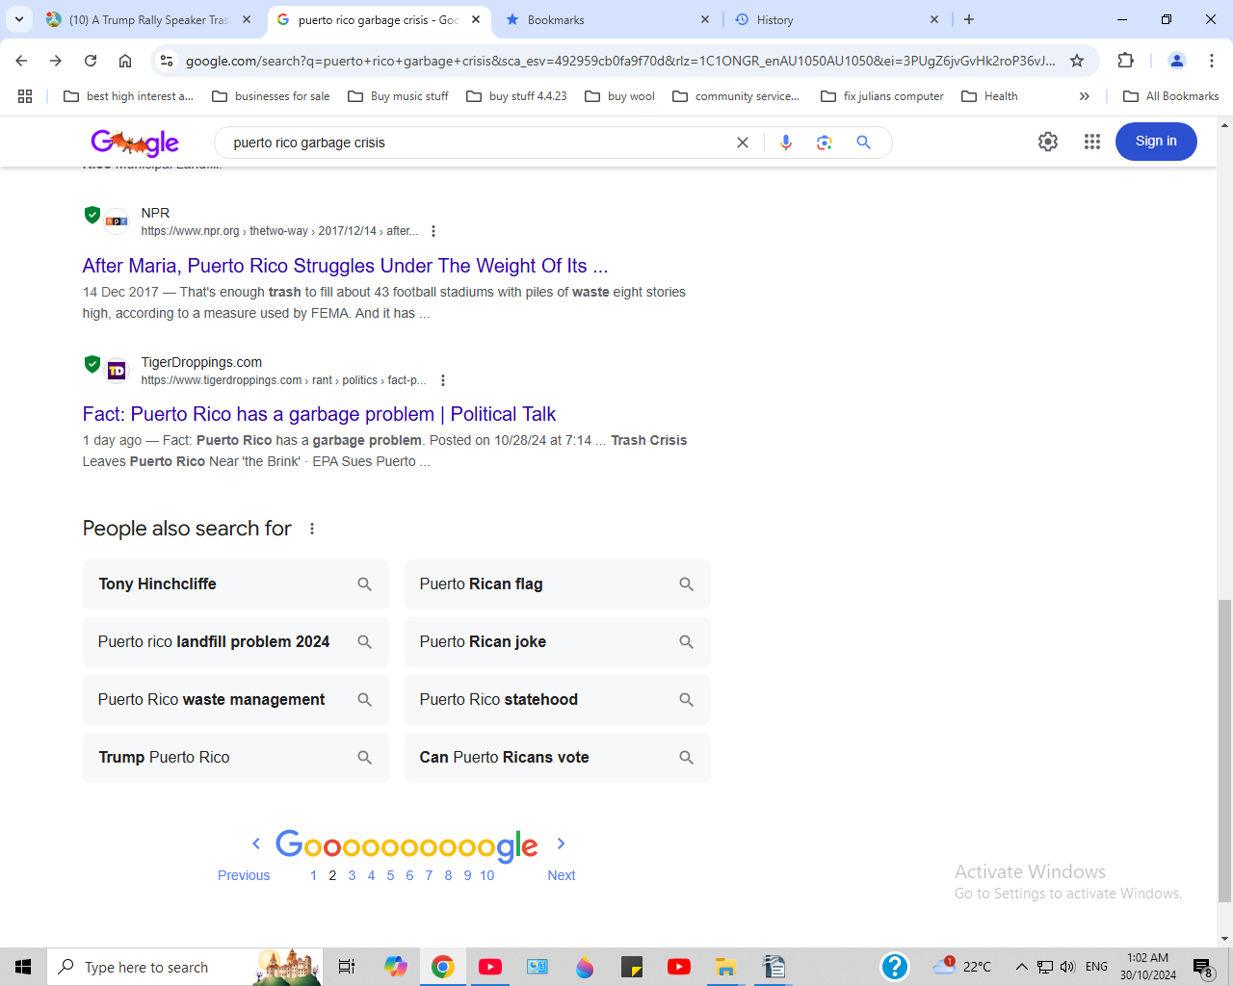Click the Chrome address bar URL
1233x986 pixels.
click(x=620, y=61)
